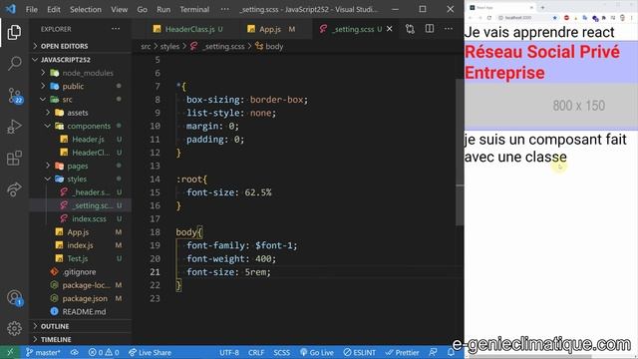Expand the assets folder
Screen dimensions: 638x359
(x=78, y=113)
